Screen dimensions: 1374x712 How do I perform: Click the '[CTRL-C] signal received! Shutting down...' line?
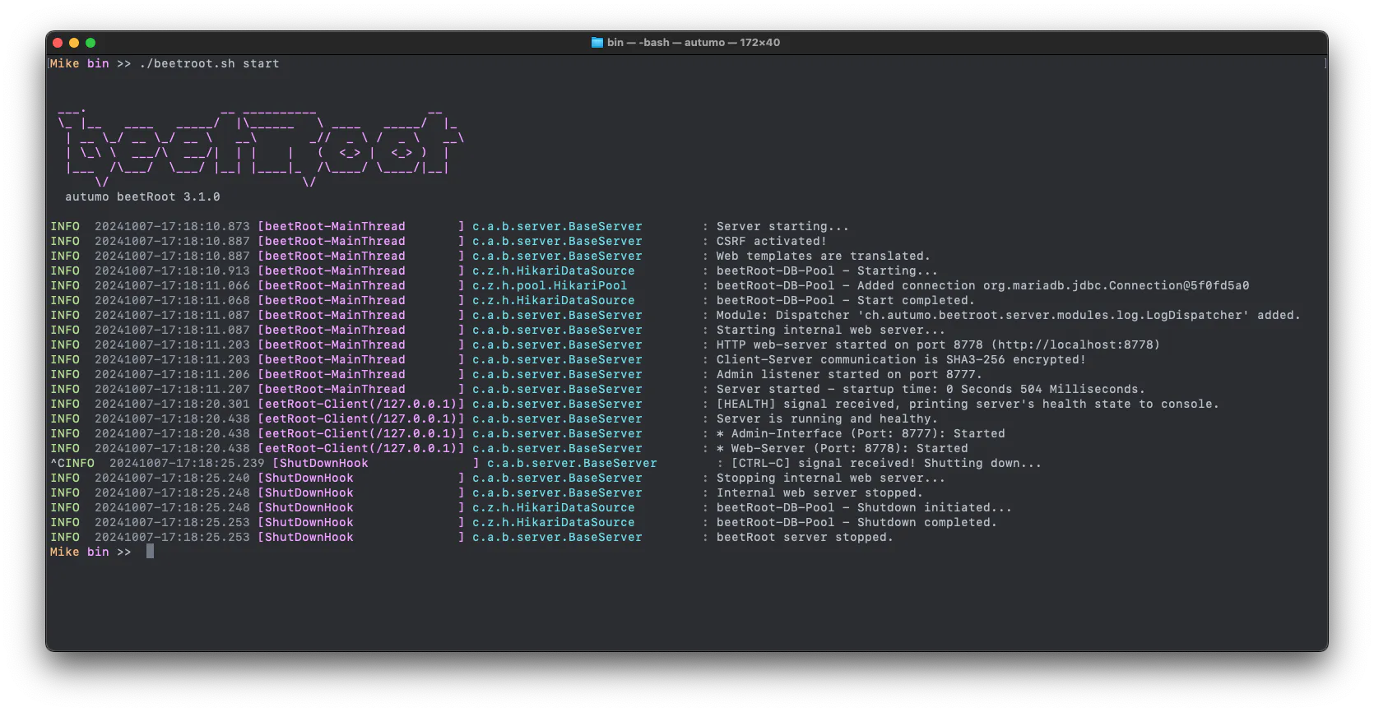886,463
